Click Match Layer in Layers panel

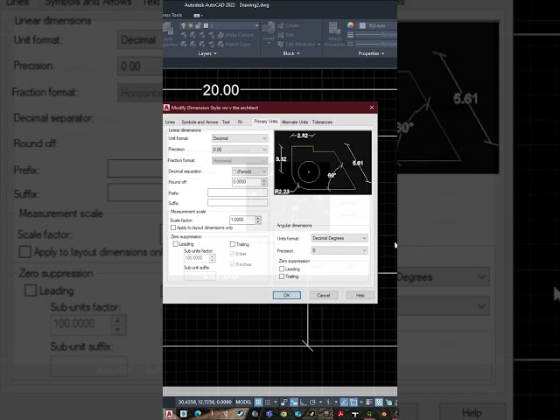pos(235,45)
